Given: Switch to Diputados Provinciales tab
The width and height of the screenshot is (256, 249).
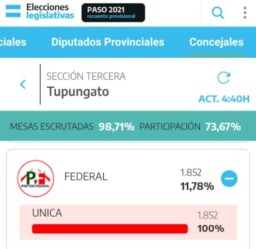Looking at the screenshot, I should (108, 42).
